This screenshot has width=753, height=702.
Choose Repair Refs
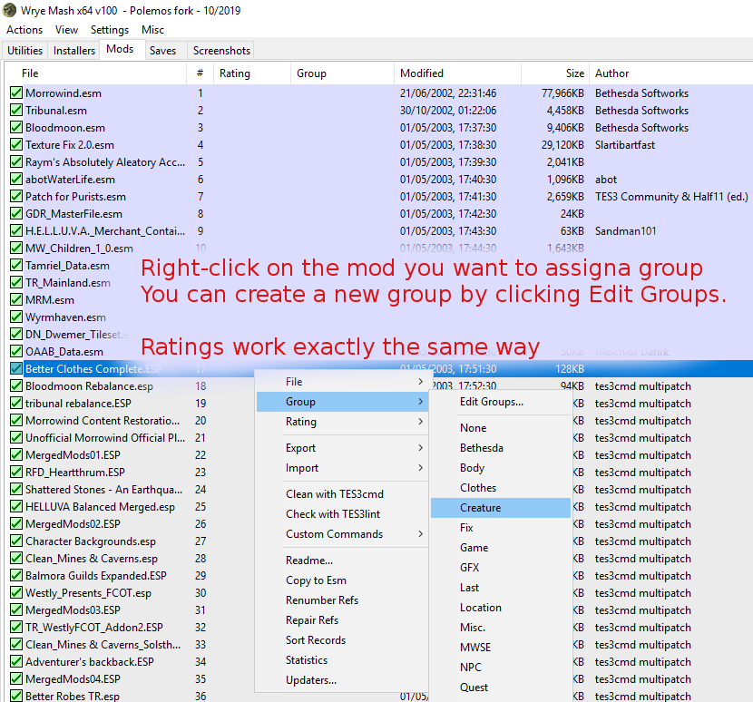pyautogui.click(x=342, y=619)
